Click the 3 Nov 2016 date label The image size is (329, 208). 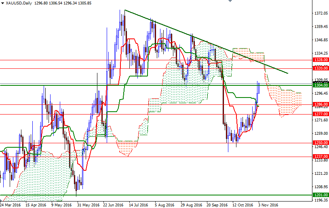268,205
